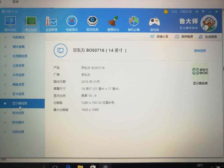Image resolution: width=224 pixels, height=168 pixels.
Task: Open Microsoft Edge from the taskbar
Action: pos(68,166)
